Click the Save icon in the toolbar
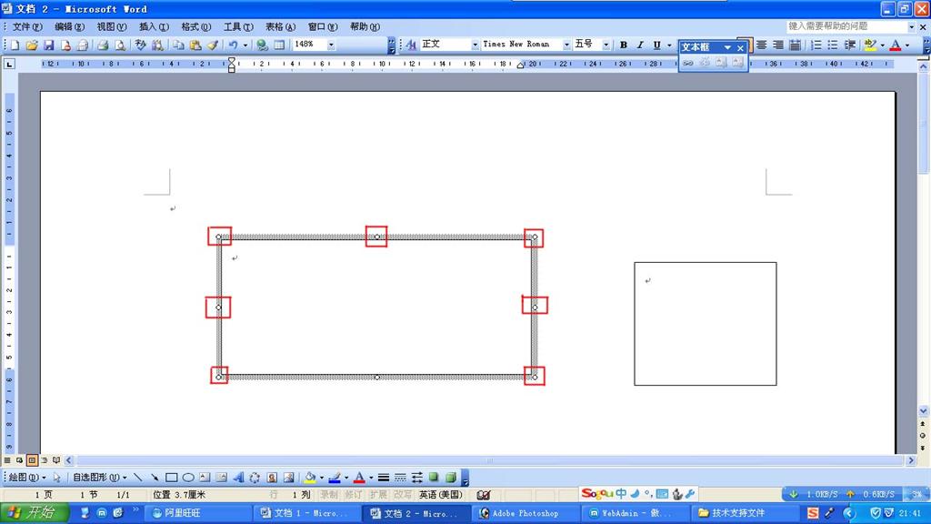 [49, 45]
